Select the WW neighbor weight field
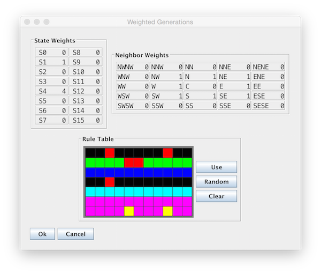321x274 pixels. pos(133,86)
